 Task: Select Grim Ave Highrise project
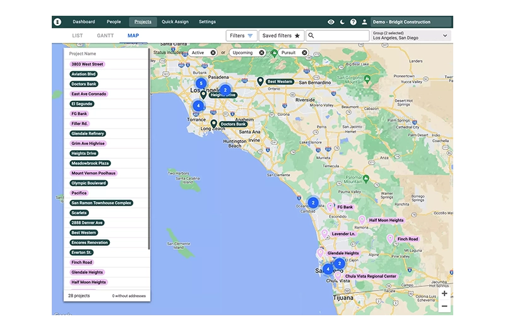coord(88,144)
